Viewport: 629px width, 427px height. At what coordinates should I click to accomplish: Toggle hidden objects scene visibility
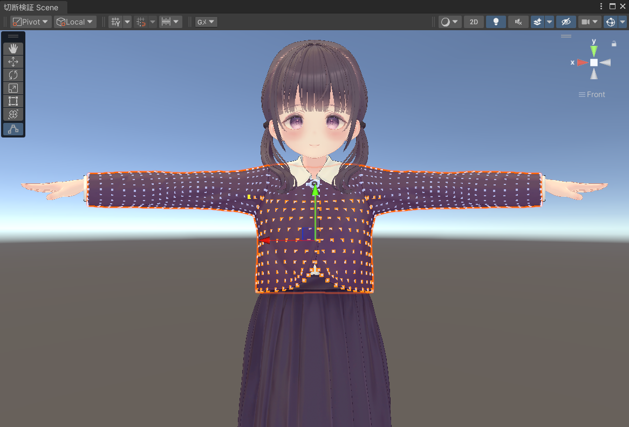point(566,22)
